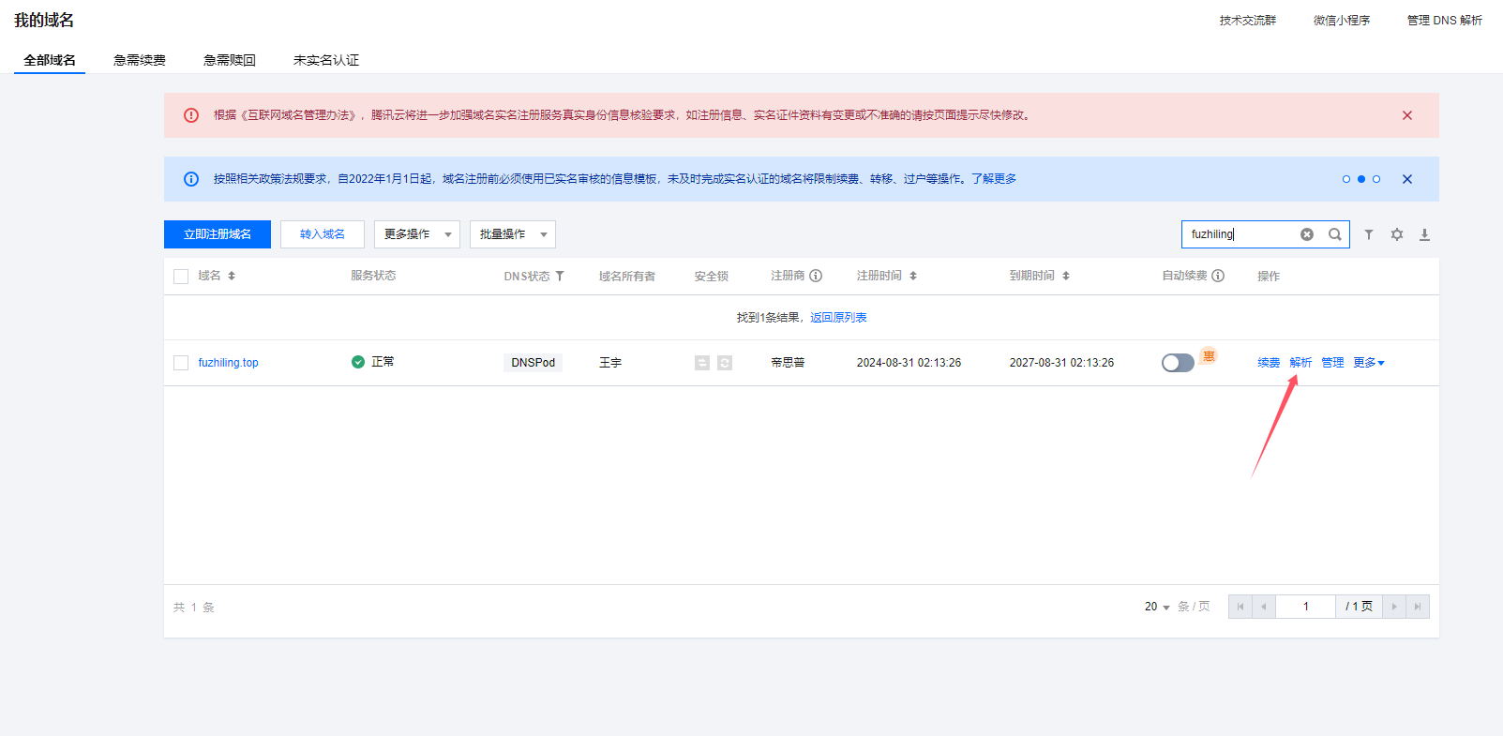Click the registrar info icon

tap(816, 276)
